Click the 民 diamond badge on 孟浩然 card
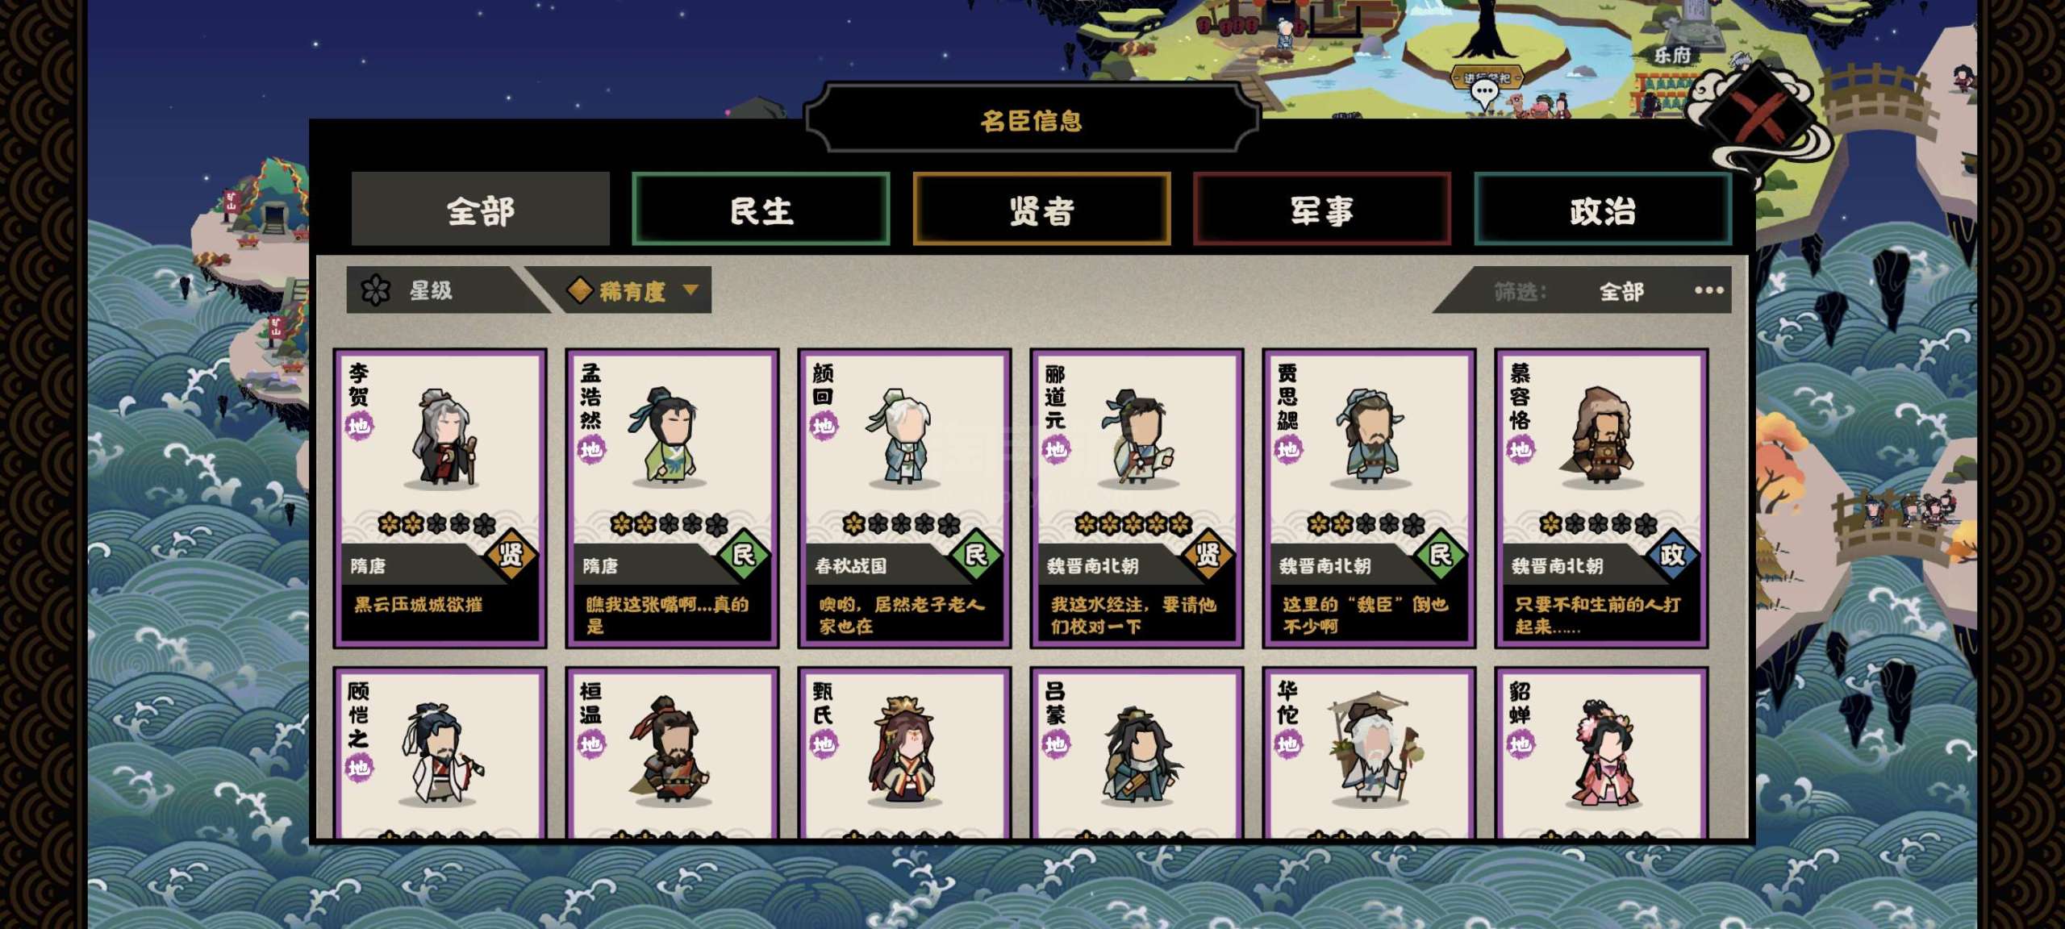The image size is (2065, 929). point(744,554)
